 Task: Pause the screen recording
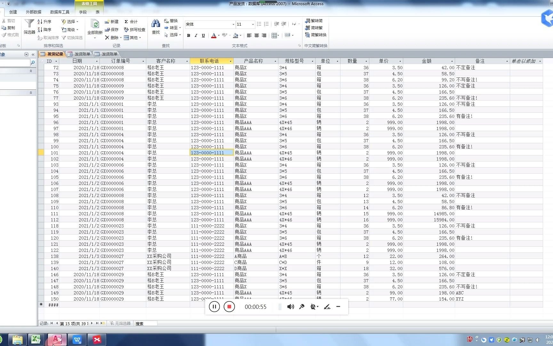[214, 307]
